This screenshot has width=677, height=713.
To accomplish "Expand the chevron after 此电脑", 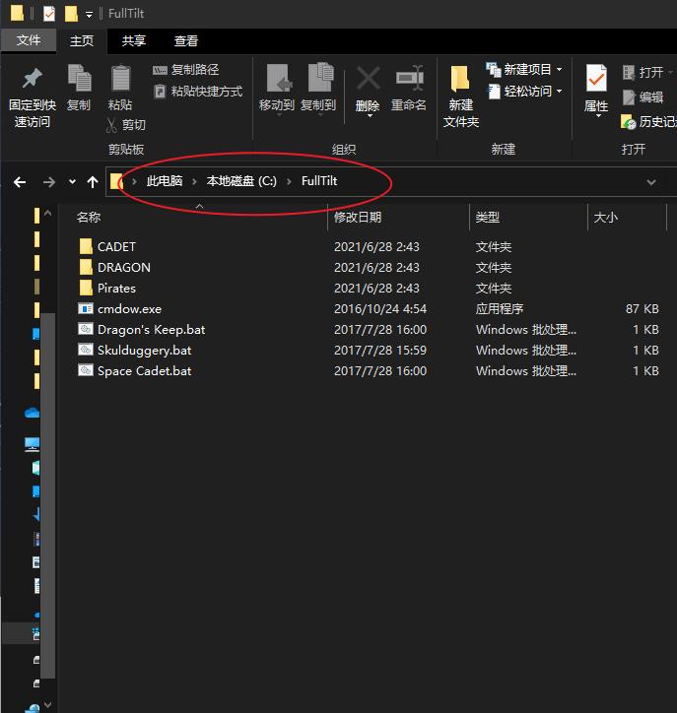I will pos(195,182).
